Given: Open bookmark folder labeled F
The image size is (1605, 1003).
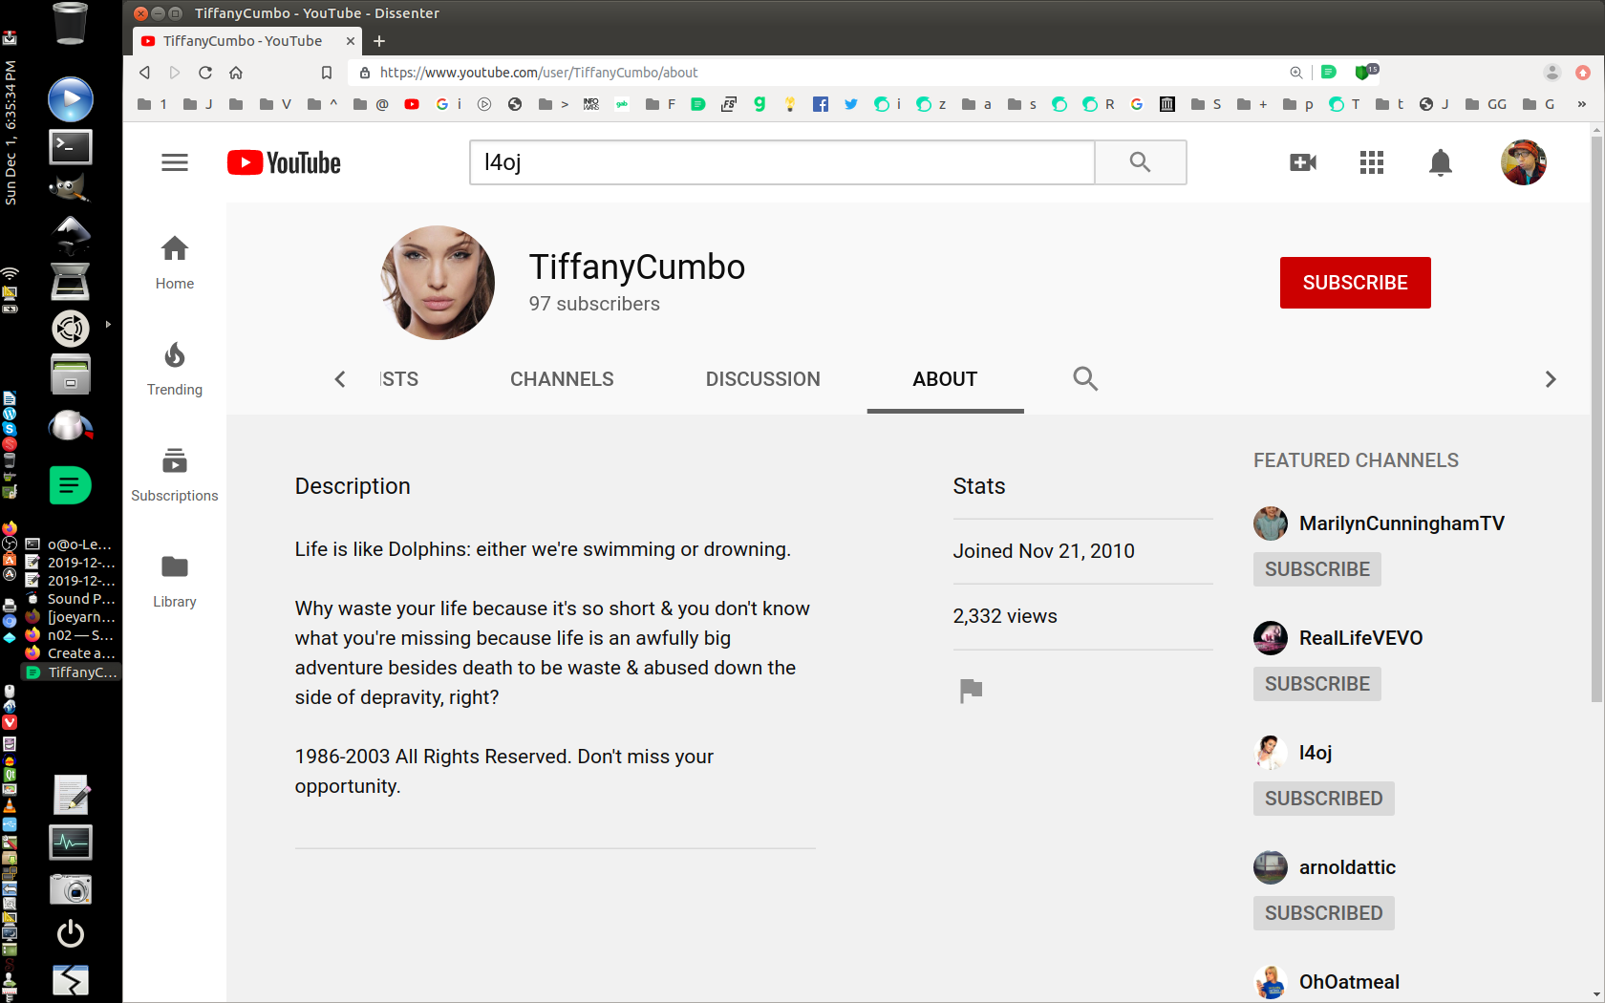Looking at the screenshot, I should (x=661, y=104).
